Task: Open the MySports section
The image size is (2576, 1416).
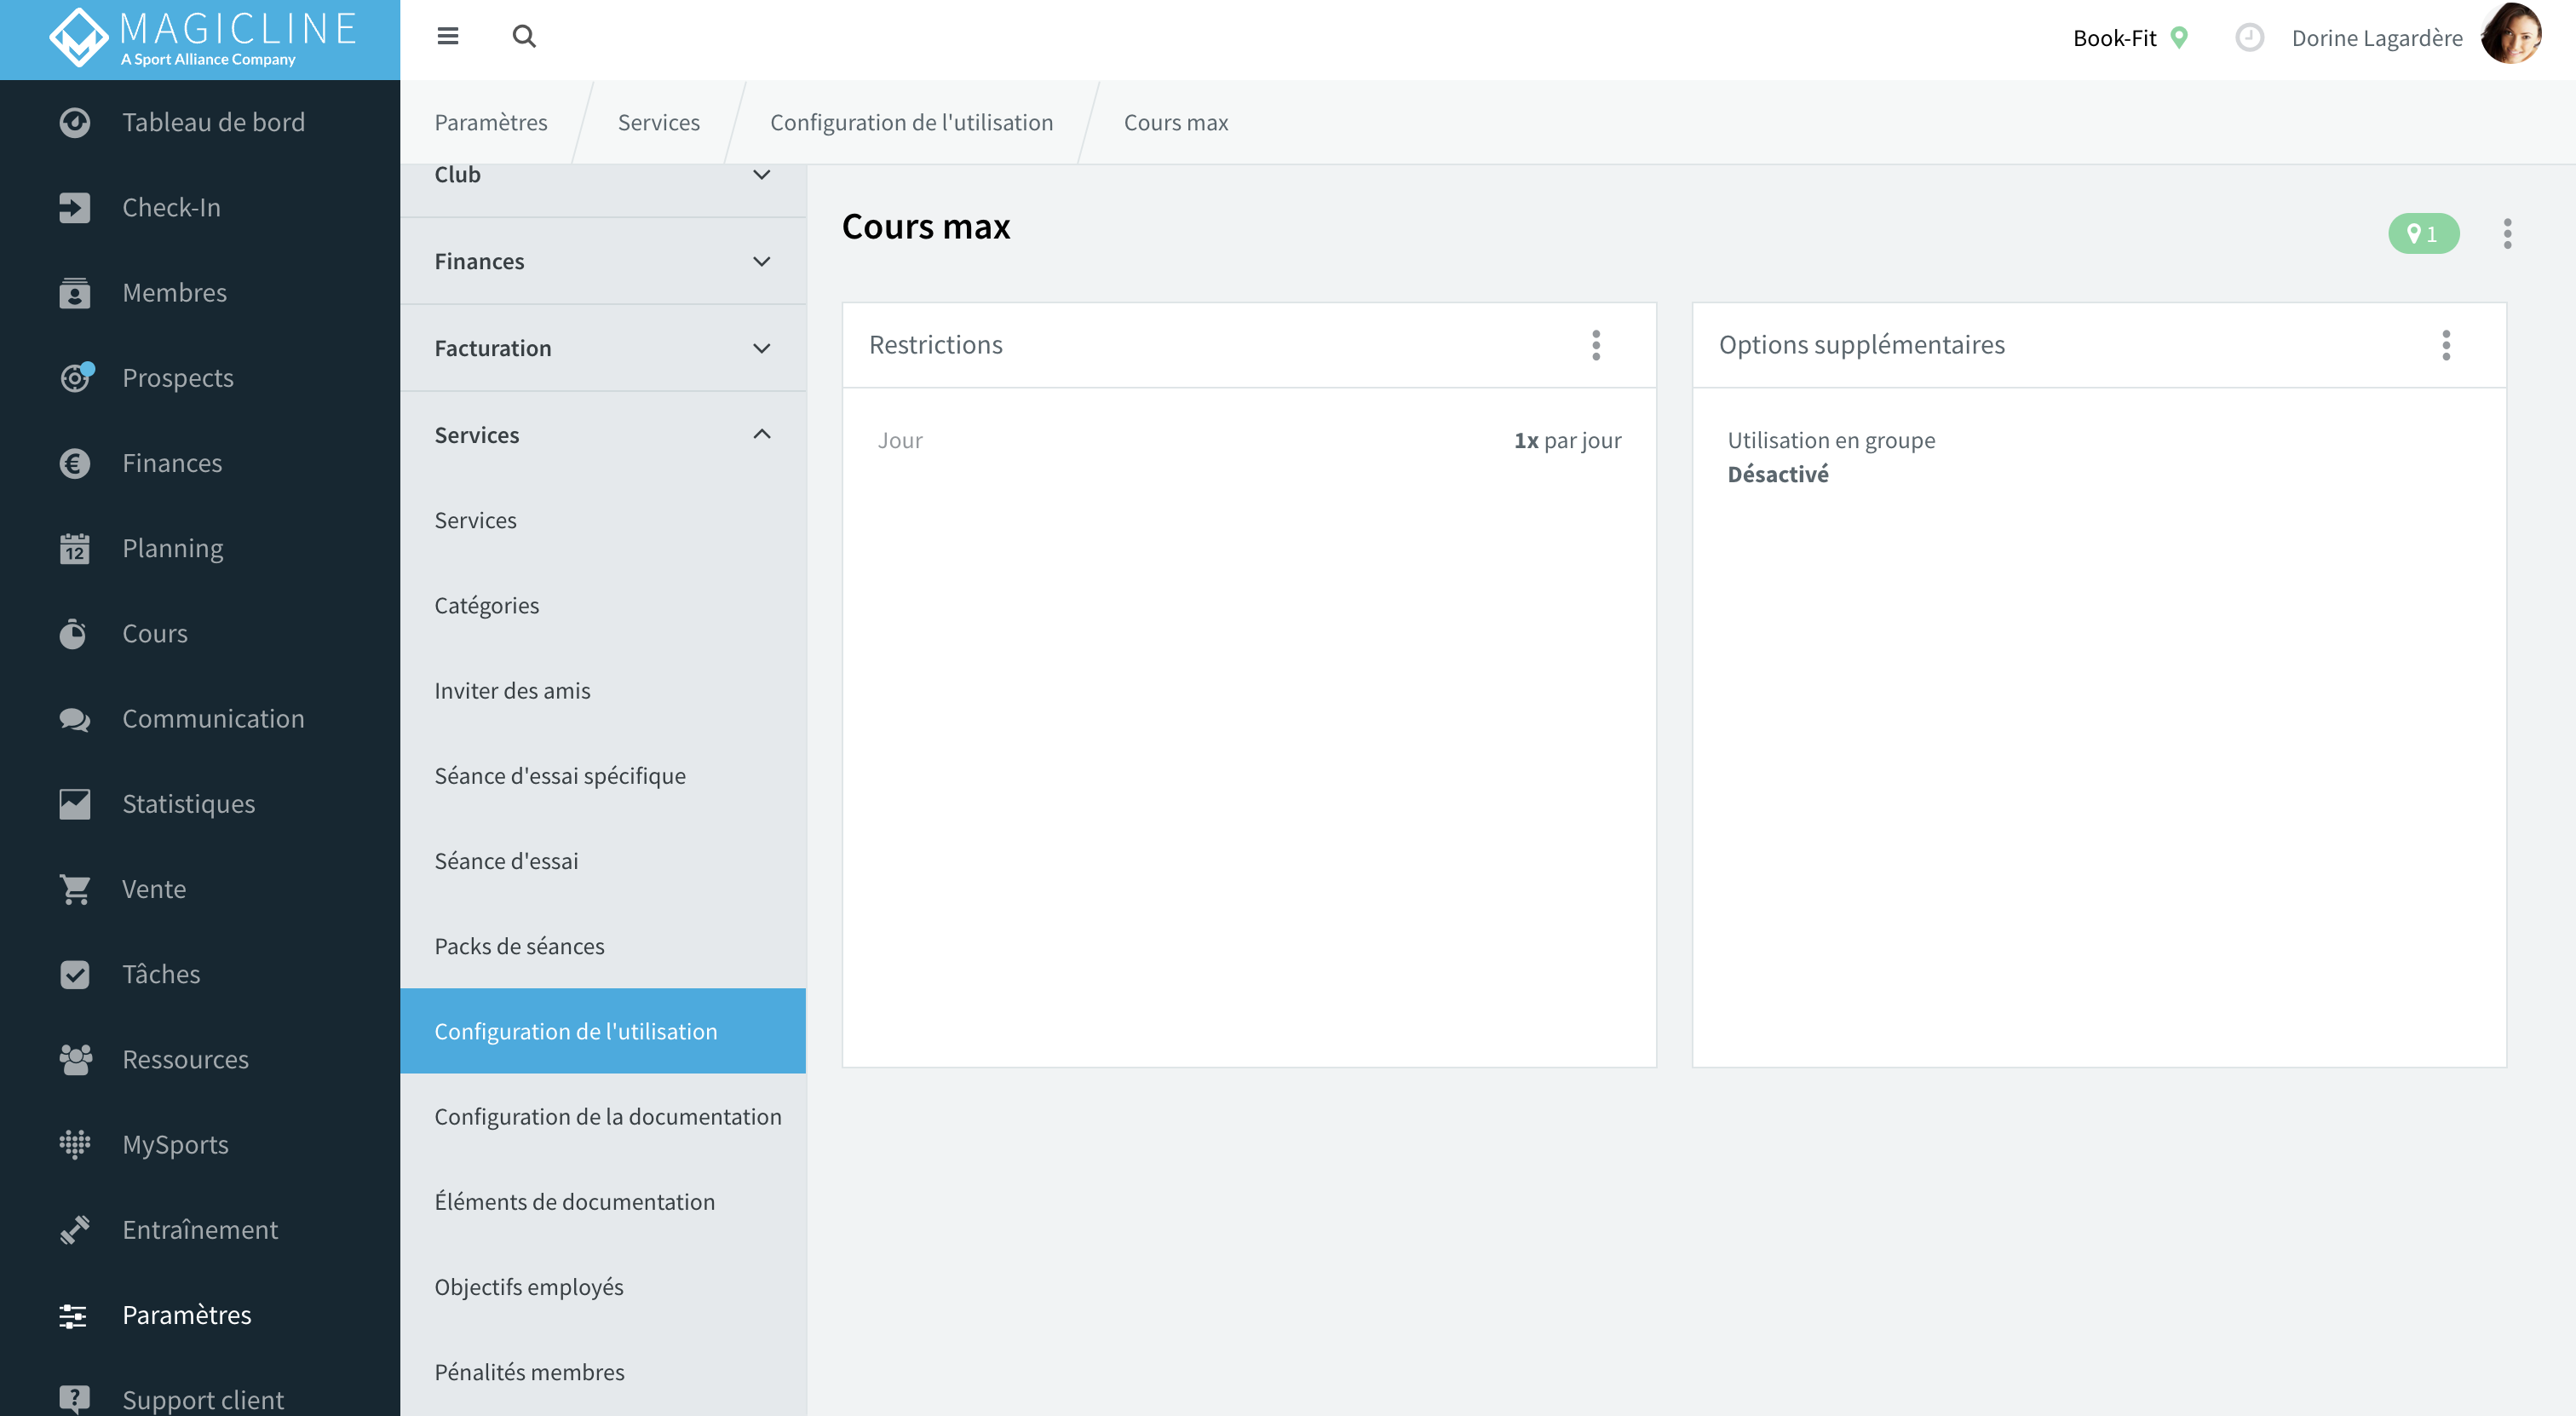Action: pyautogui.click(x=200, y=1144)
